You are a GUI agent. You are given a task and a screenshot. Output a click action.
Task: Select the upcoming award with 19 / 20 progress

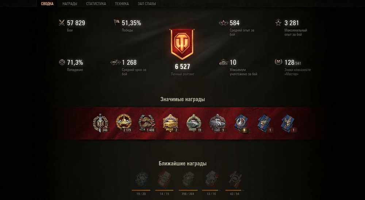tap(141, 180)
